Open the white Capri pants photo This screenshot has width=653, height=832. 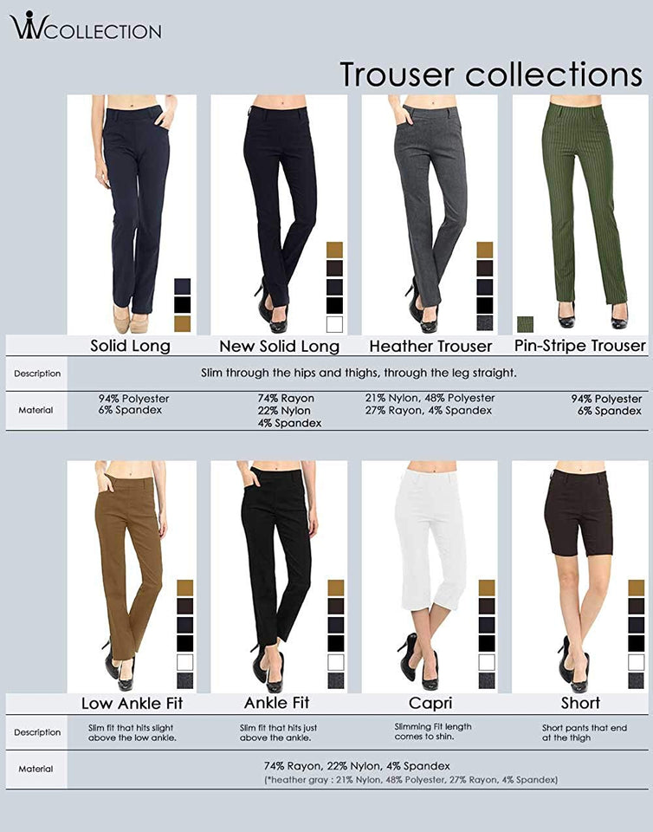tap(430, 577)
